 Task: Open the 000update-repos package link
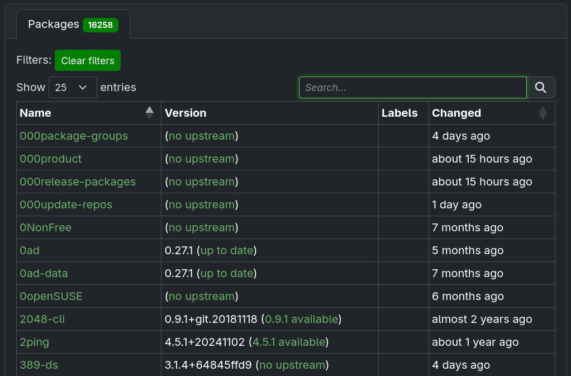66,204
